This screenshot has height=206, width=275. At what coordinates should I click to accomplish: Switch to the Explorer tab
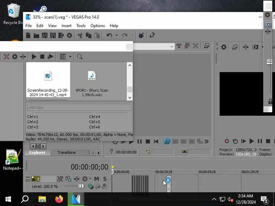(37, 152)
